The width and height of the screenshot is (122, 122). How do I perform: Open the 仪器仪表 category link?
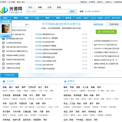[23, 103]
